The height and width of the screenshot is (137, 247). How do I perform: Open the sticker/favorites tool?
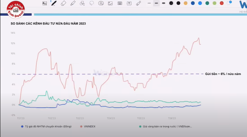point(101,3)
